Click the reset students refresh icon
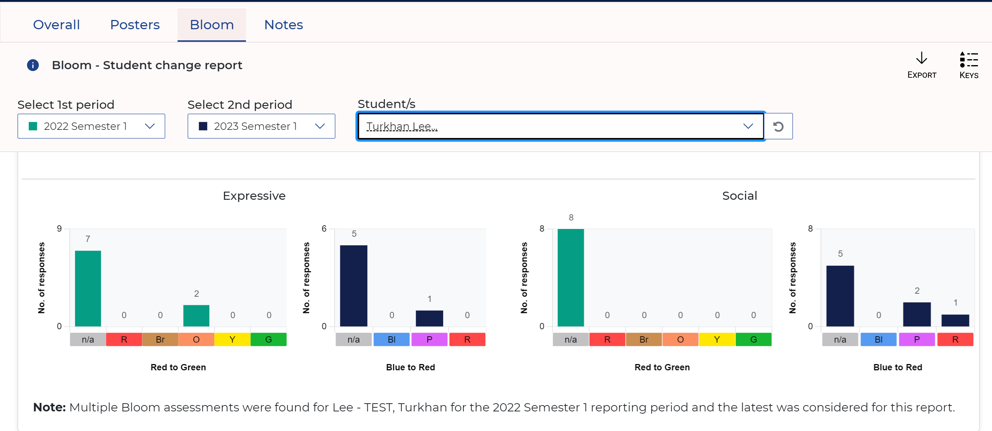992x431 pixels. 778,126
